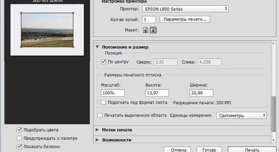Open the 'Единицы измерения' units dropdown
279x152 pixels.
[x=241, y=115]
